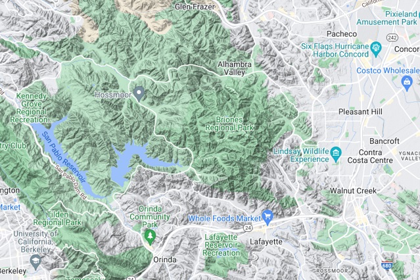This screenshot has width=420, height=280.
Task: Click the Lafayette Reservoir Recreation label
Action: click(221, 245)
